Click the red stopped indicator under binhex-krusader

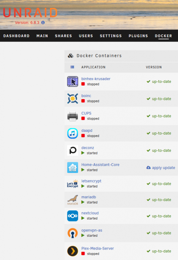click(83, 84)
